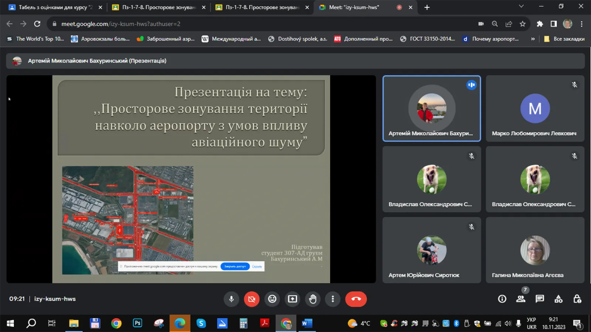Open Международный а... bookmark

pyautogui.click(x=231, y=39)
